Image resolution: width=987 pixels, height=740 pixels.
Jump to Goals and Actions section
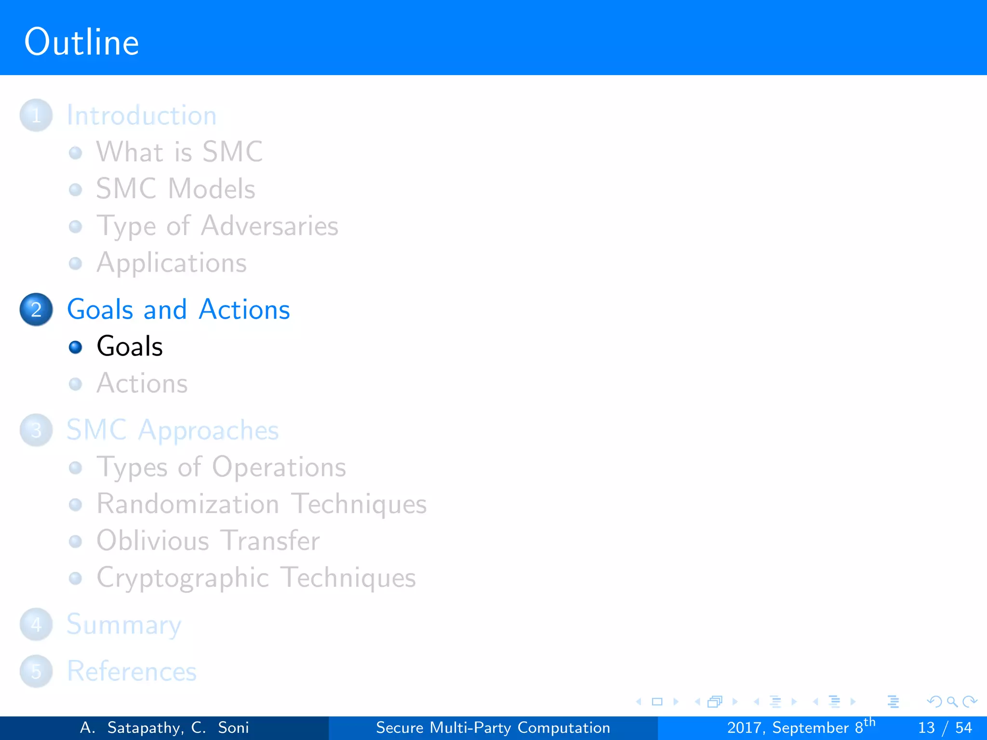point(178,309)
